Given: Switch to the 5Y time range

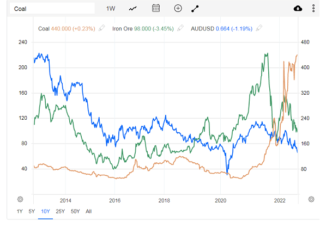Looking at the screenshot, I should tap(32, 211).
